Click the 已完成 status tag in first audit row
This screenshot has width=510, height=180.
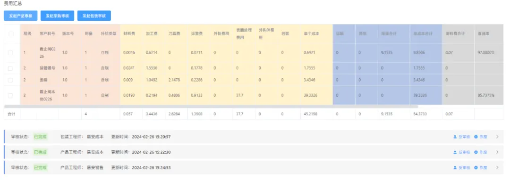(x=40, y=137)
